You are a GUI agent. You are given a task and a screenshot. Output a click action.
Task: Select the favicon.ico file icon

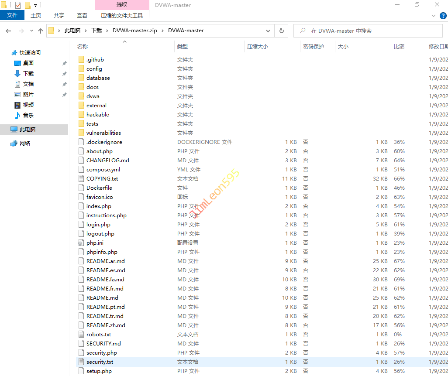point(81,197)
